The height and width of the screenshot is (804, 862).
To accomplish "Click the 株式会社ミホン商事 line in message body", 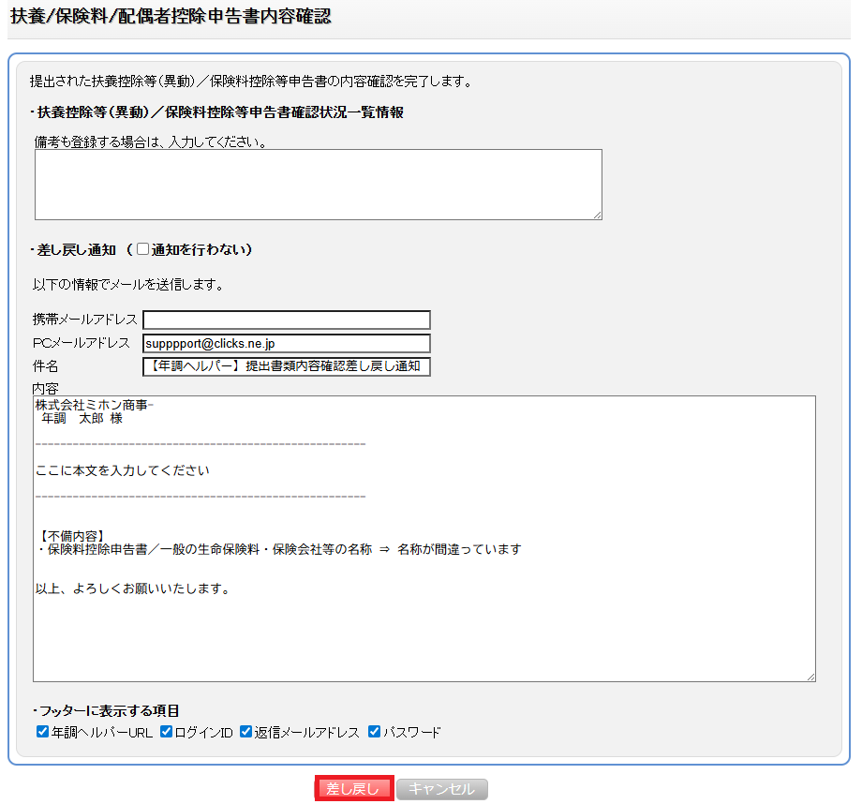I will click(94, 405).
